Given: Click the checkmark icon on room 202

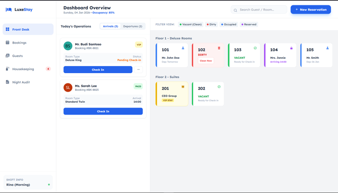Looking at the screenshot, I should pyautogui.click(x=219, y=87).
